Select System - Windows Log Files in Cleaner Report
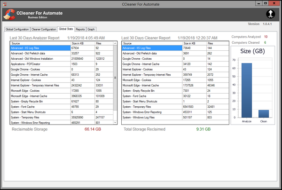Viewport: 282px width, 190px height. [175, 118]
